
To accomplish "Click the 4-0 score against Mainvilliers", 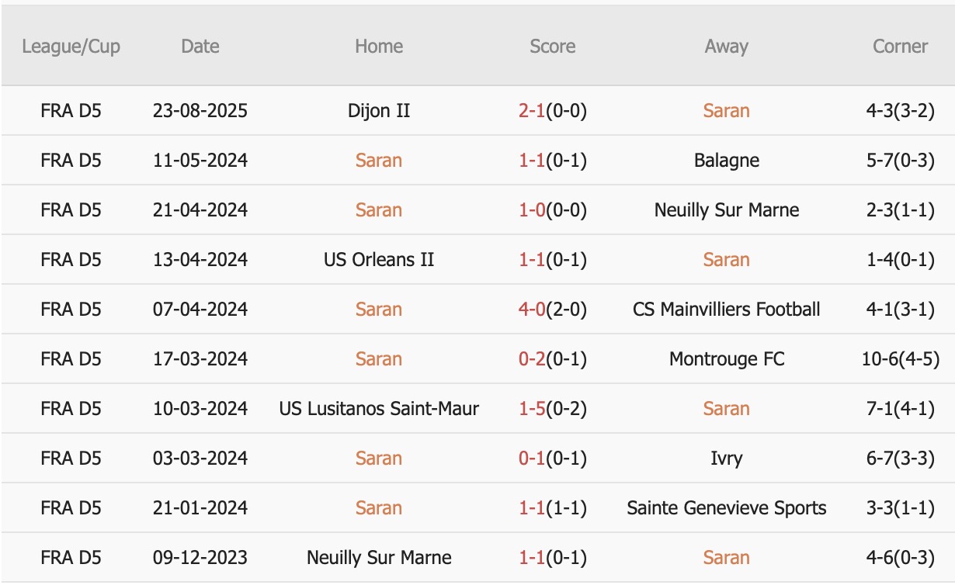I will 532,310.
